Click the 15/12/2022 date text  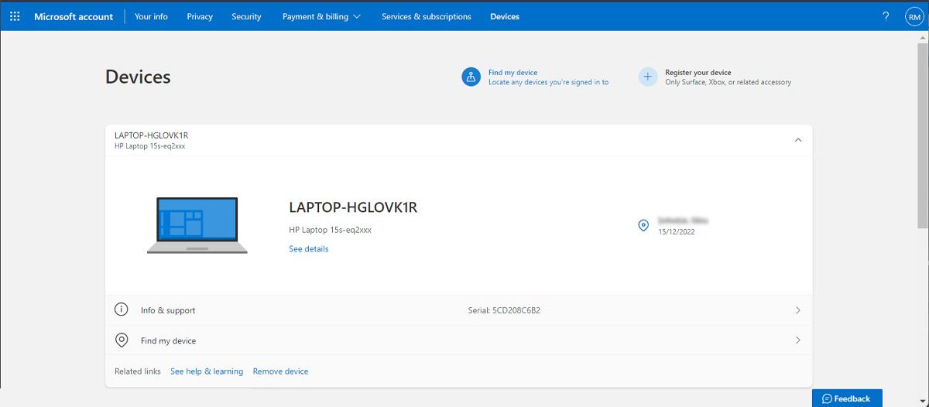coord(677,231)
